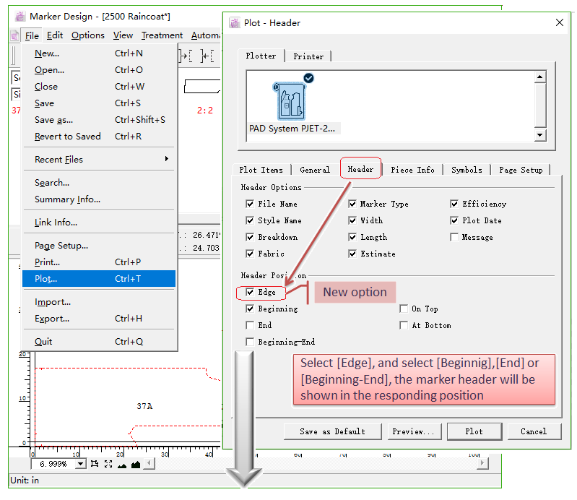577x500 pixels.
Task: Click the document icon left of File menu
Action: (x=14, y=35)
